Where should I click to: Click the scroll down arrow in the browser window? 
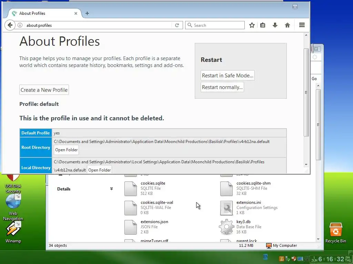(306, 165)
